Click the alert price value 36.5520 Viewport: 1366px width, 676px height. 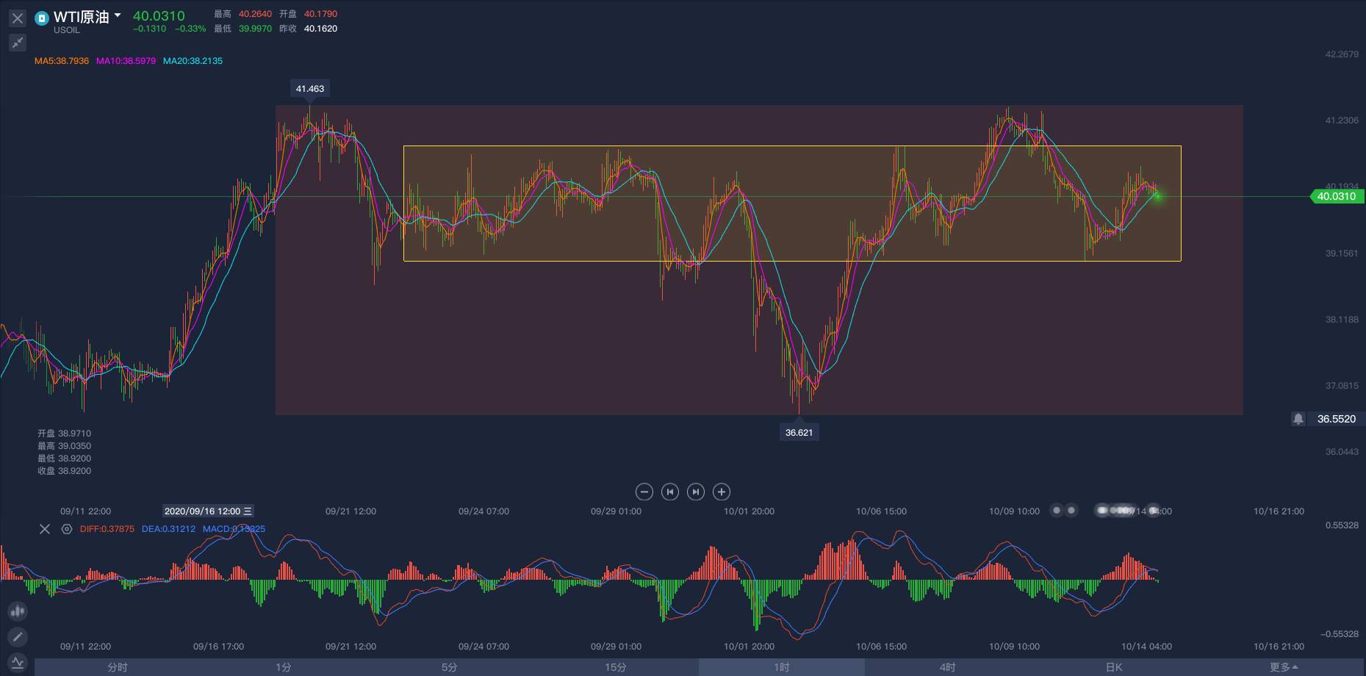[x=1337, y=419]
